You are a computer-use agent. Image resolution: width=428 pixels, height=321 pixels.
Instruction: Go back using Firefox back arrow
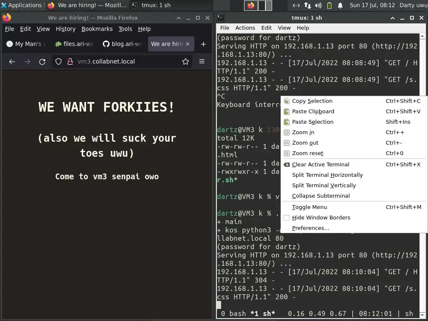(x=12, y=62)
